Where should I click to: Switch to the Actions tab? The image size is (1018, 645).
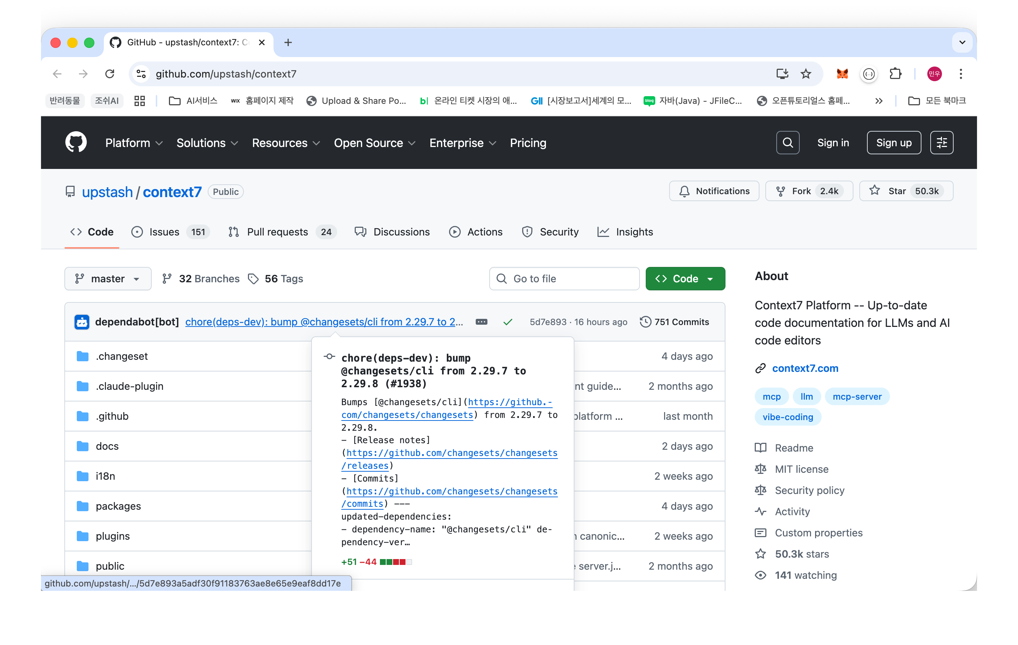(476, 231)
